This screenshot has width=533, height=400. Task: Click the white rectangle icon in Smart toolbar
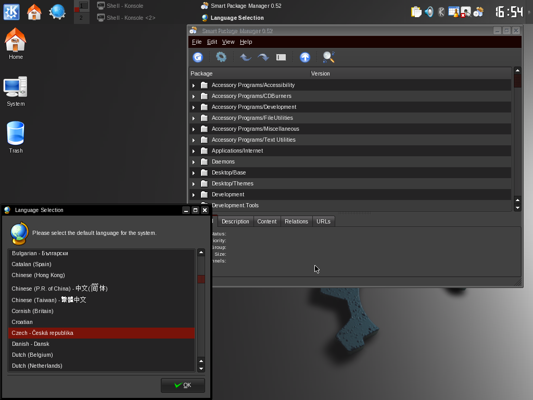pos(281,57)
